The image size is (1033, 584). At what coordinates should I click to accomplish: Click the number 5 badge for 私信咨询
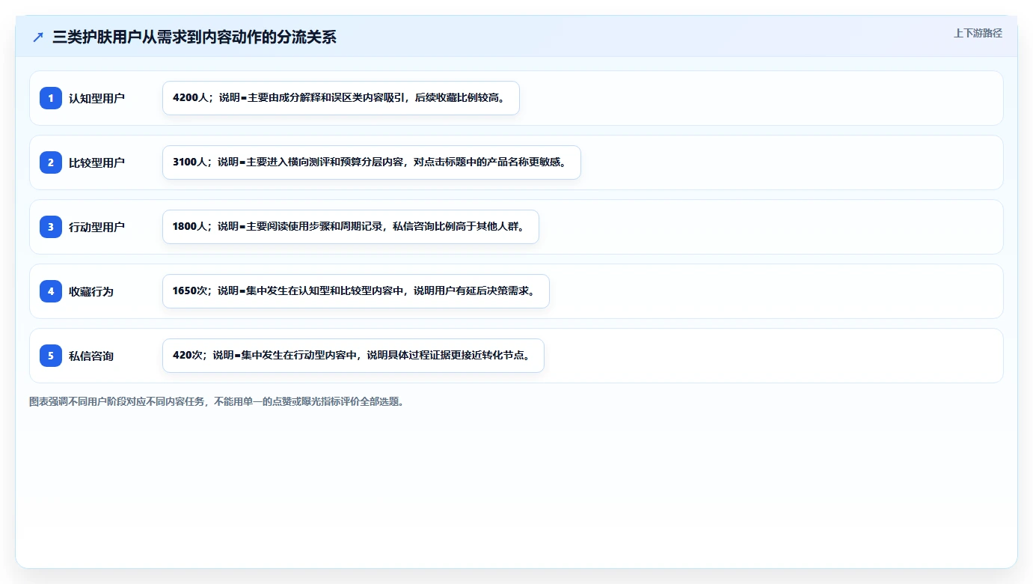[x=51, y=356]
